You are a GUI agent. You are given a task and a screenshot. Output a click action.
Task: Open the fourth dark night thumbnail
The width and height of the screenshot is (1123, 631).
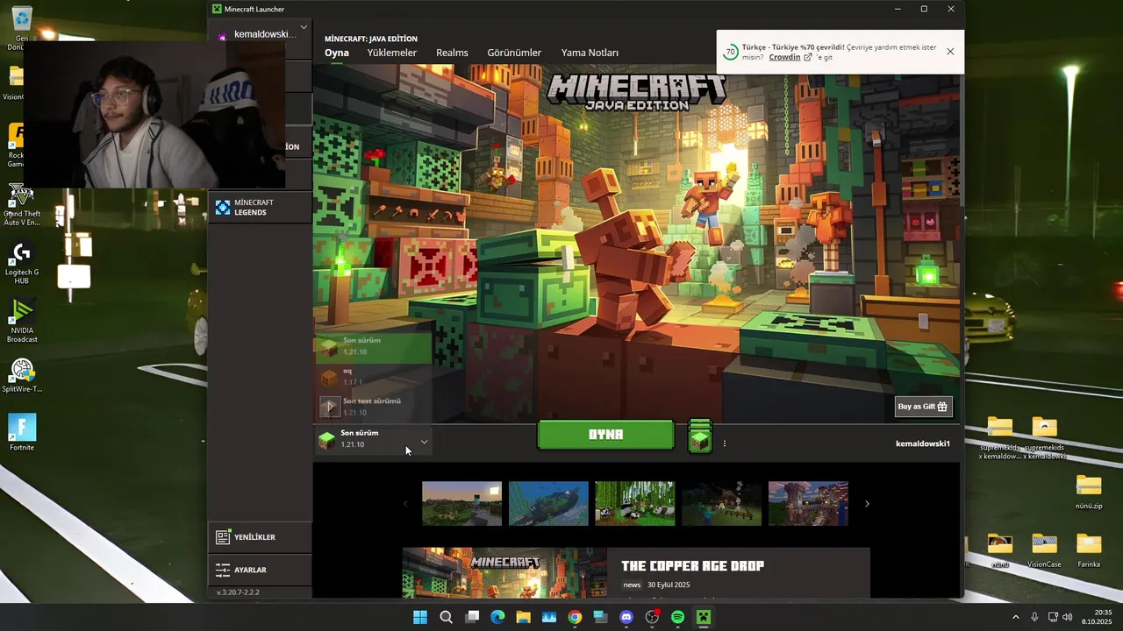coord(721,504)
